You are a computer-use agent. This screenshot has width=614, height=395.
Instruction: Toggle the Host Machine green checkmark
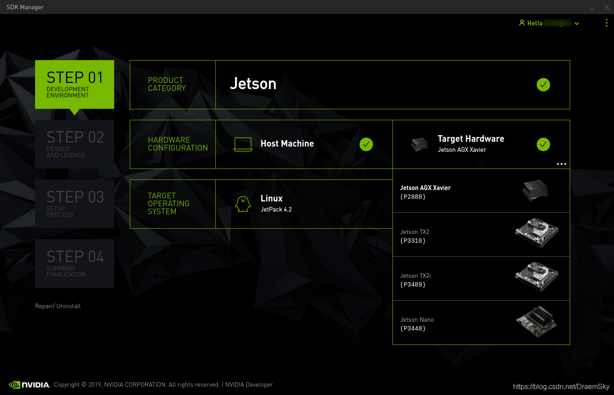point(366,144)
